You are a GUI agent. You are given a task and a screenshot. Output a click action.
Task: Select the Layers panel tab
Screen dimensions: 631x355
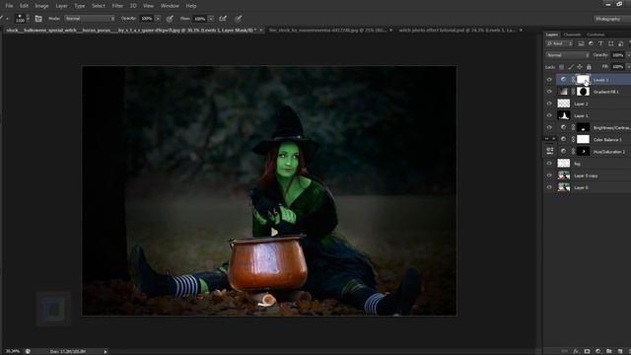552,35
